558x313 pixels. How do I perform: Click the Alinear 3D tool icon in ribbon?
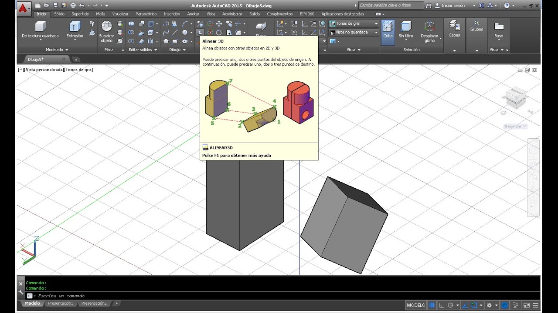(200, 33)
